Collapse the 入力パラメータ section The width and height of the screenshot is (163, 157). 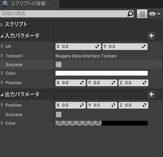pos(2,36)
